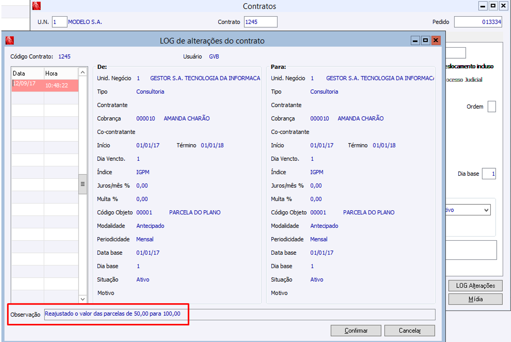Click Término date 01/01/18 in De panel
Viewport: 511px width, 342px height.
coord(212,145)
